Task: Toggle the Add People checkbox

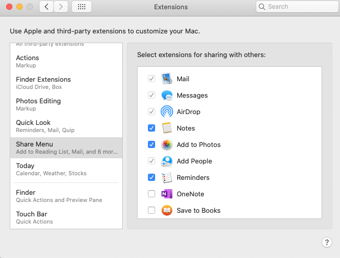Action: (x=152, y=161)
